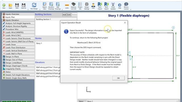Viewport: 182px width, 102px height.
Task: Click Edit in Building Sections
Action: click(x=69, y=15)
